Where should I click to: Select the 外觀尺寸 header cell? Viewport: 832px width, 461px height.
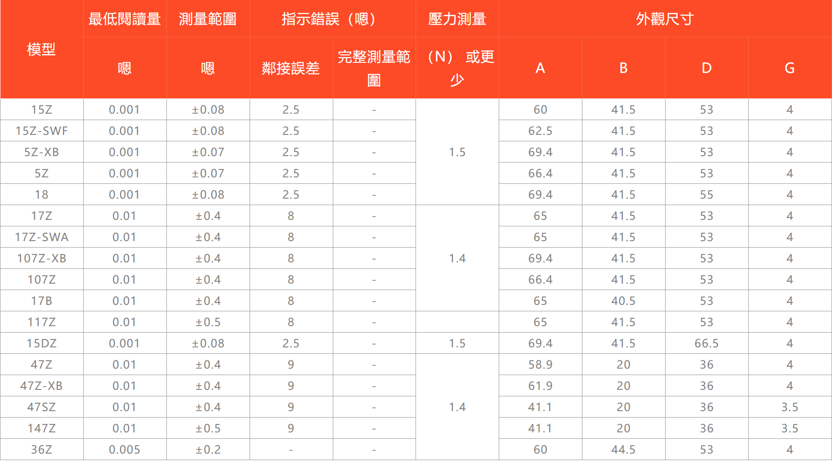point(665,19)
